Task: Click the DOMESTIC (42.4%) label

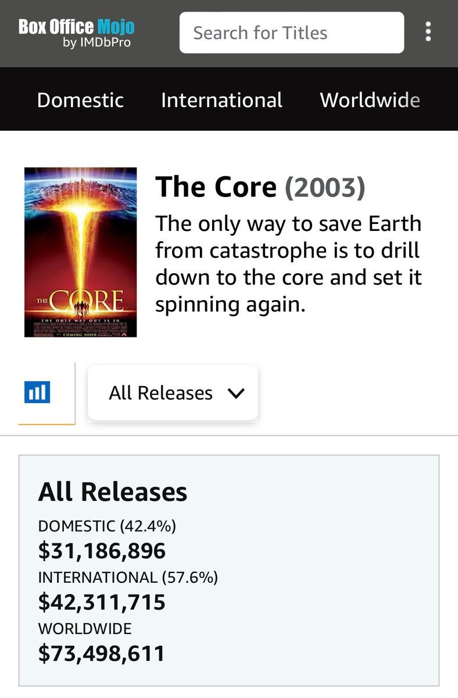Action: pos(107,526)
